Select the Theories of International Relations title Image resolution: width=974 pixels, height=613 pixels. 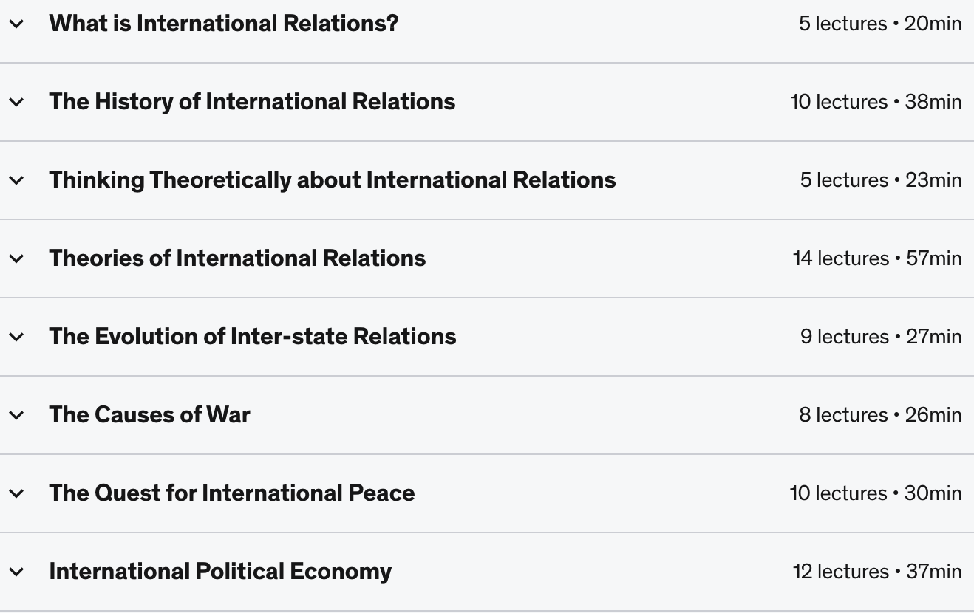pos(237,258)
